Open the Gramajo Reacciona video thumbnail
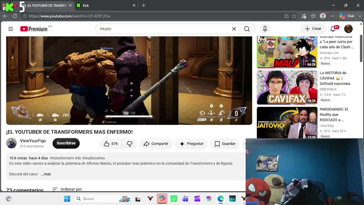The height and width of the screenshot is (205, 364). pos(287,52)
